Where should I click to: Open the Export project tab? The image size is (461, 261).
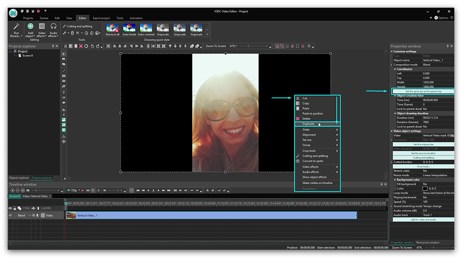click(x=101, y=18)
